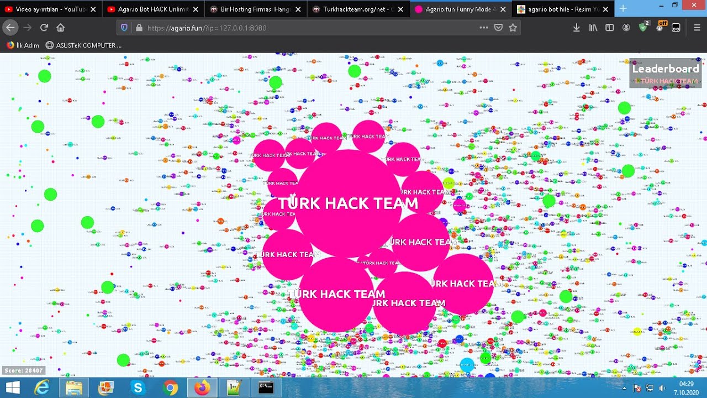Open the Firefox home page button
Viewport: 707px width, 398px height.
[61, 28]
